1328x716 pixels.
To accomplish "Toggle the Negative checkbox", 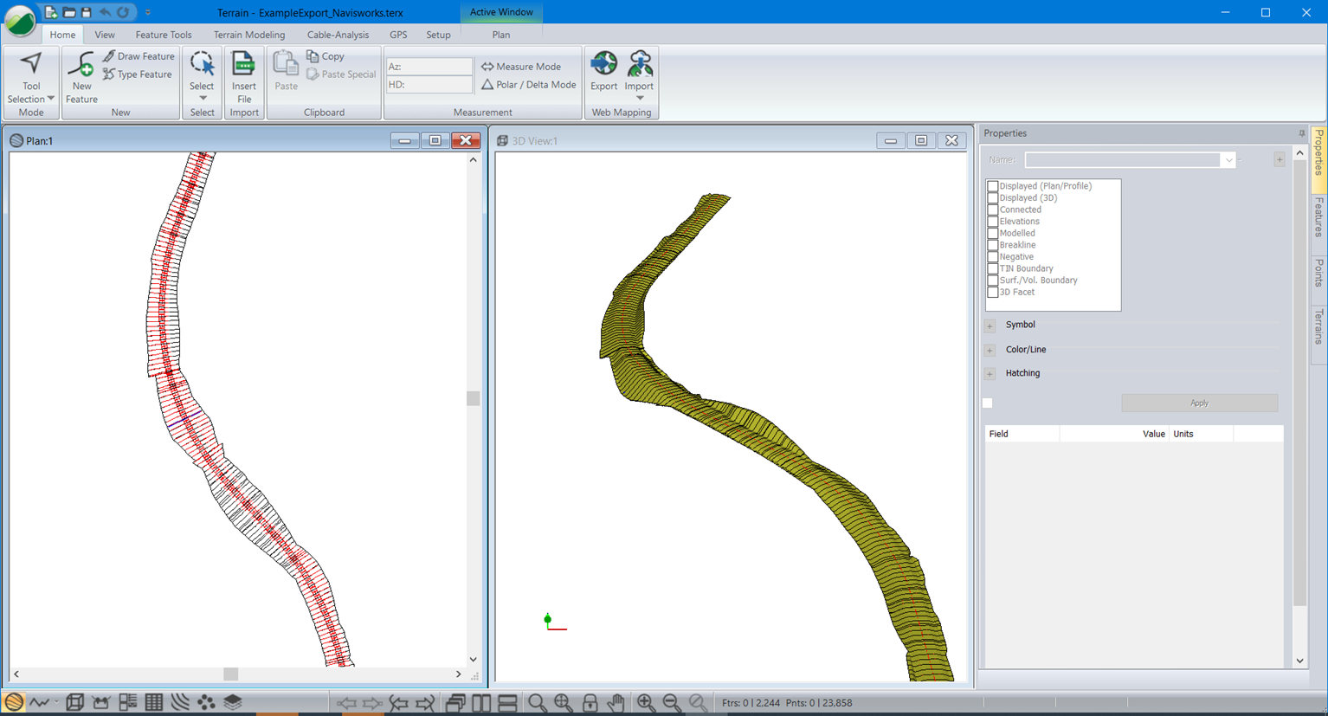I will (x=993, y=257).
